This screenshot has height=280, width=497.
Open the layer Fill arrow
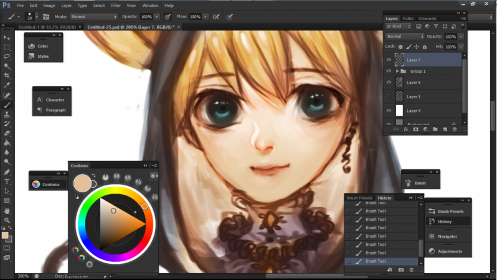[x=460, y=47]
